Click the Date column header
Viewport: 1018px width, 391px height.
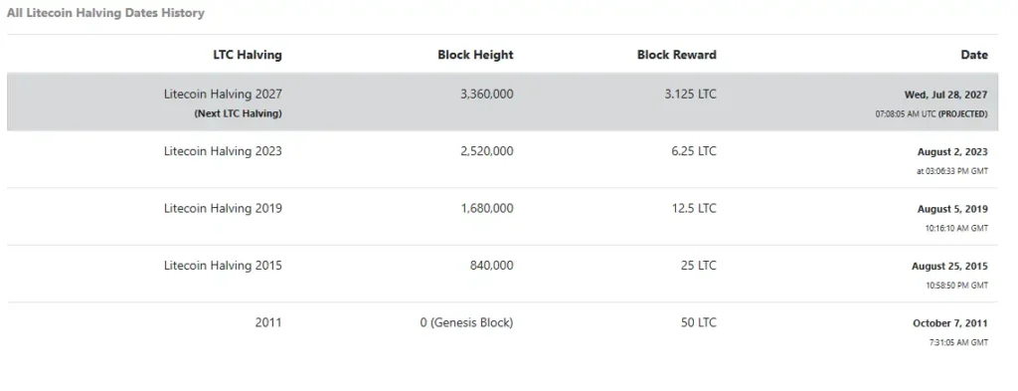(x=974, y=55)
